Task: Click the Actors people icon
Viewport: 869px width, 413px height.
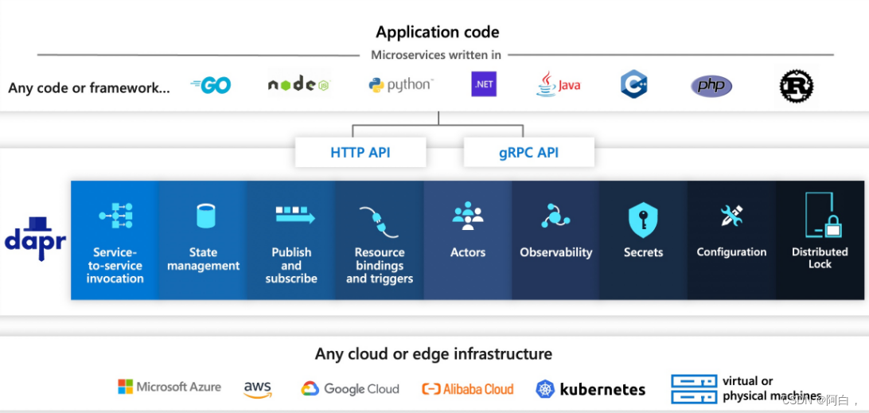Action: click(468, 216)
